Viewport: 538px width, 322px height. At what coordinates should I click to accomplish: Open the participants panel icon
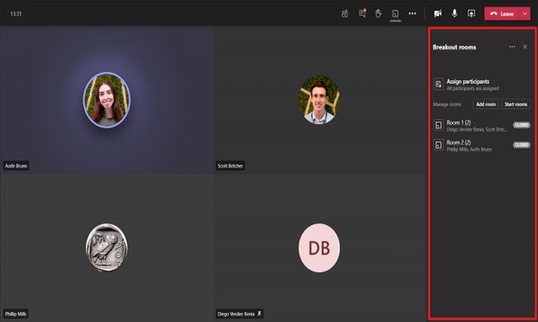[x=345, y=14]
